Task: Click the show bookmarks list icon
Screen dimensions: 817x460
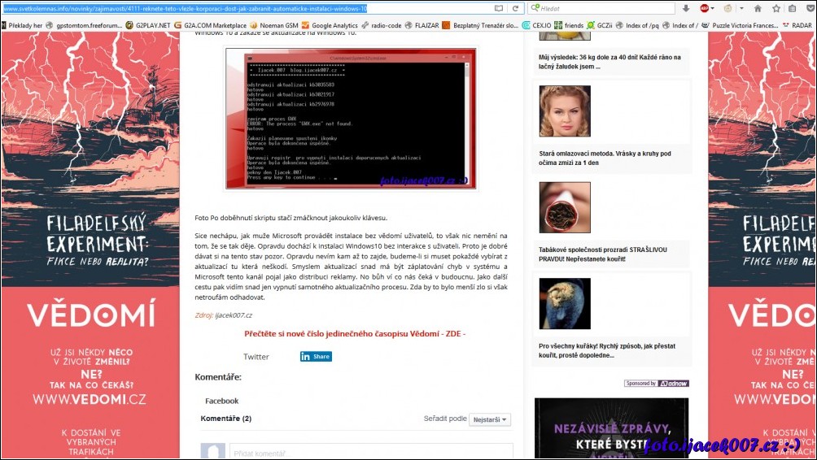Action: [792, 8]
